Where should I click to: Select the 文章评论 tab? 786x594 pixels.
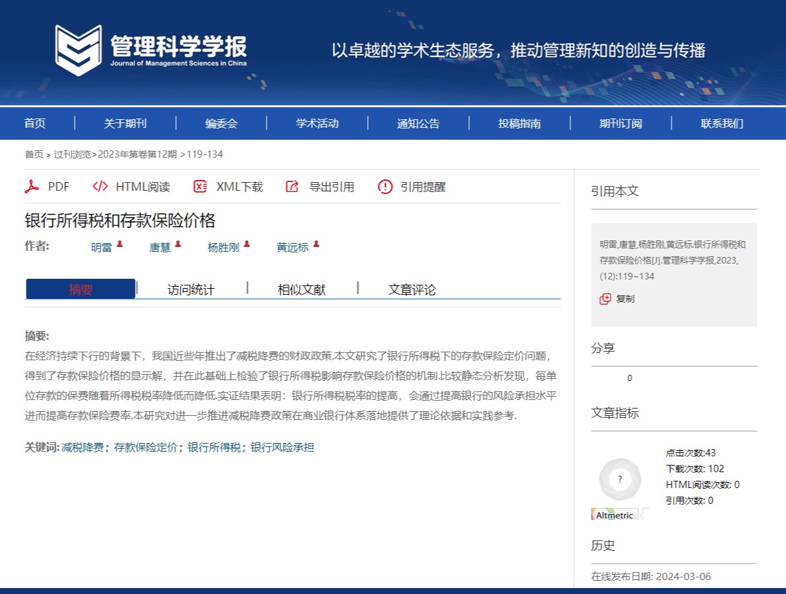pos(412,289)
